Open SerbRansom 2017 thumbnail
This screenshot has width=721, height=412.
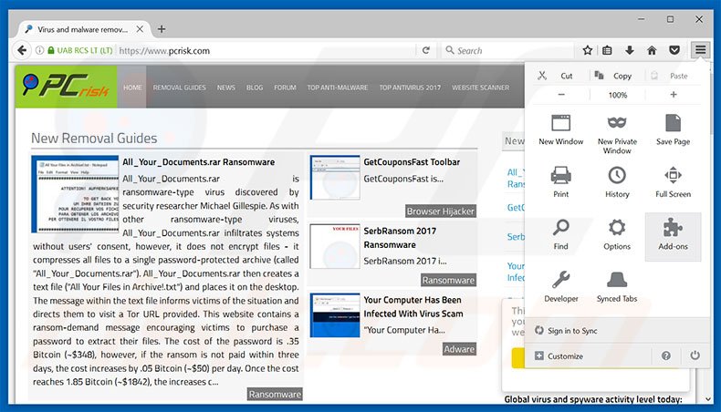(335, 246)
